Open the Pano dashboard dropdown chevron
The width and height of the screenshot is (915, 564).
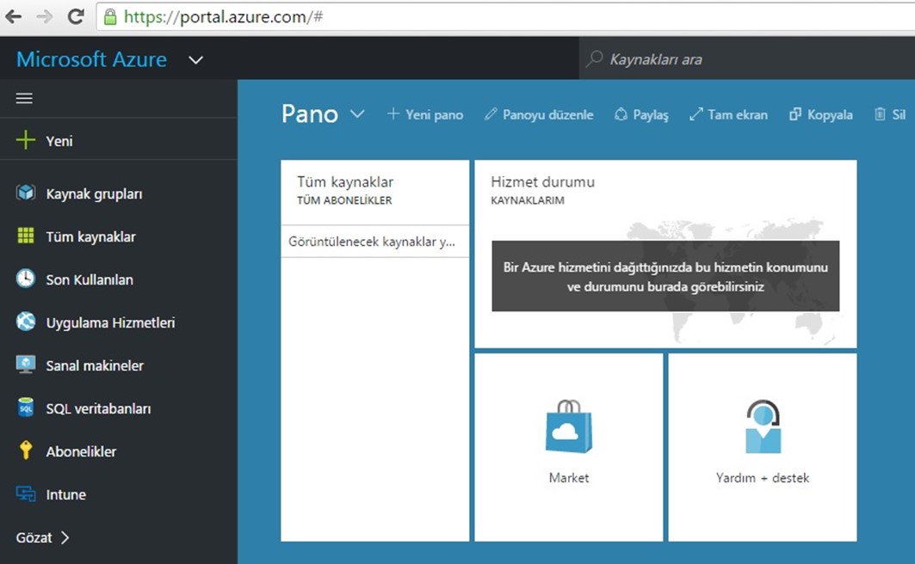[357, 114]
